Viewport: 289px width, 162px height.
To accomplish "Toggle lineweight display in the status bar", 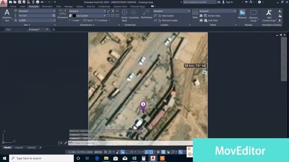I will tap(158, 152).
